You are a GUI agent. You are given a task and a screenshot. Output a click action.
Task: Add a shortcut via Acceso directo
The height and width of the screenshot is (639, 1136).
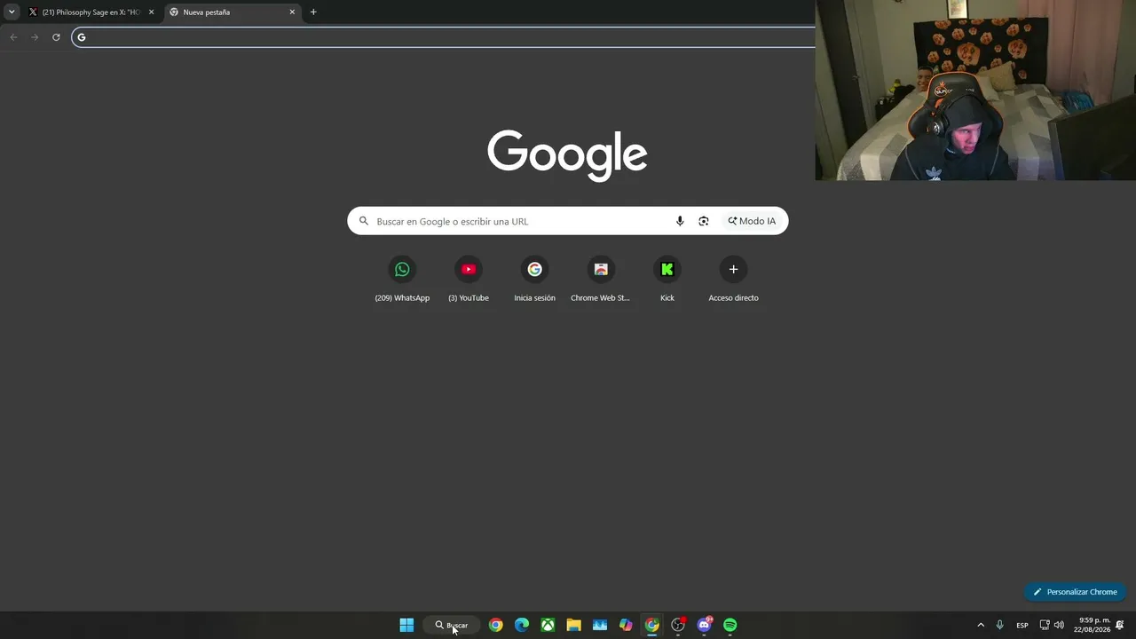(733, 278)
